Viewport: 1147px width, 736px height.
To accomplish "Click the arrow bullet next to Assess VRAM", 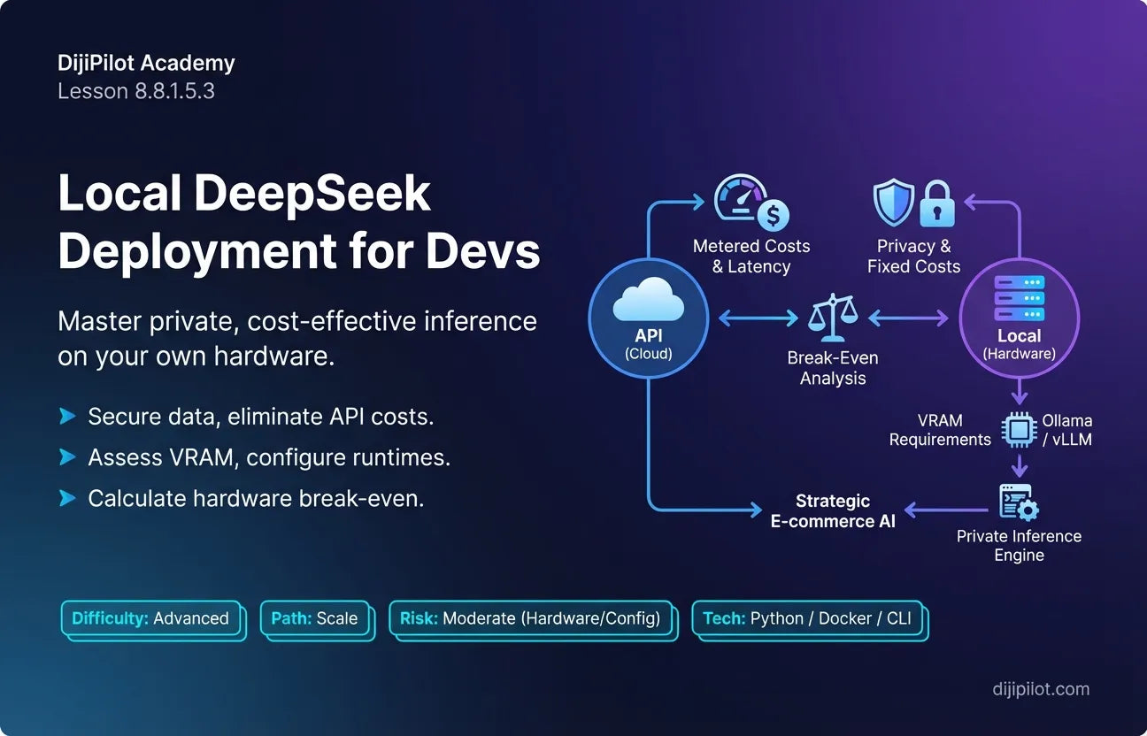I will point(67,457).
